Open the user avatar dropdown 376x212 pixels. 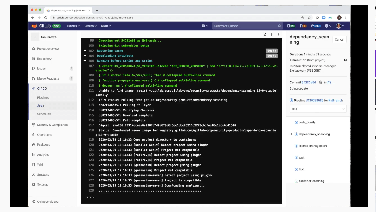[x=340, y=26]
